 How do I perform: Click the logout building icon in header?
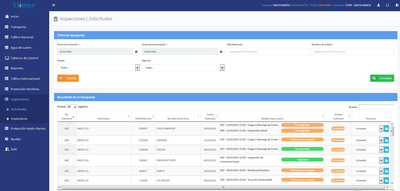pyautogui.click(x=397, y=5)
